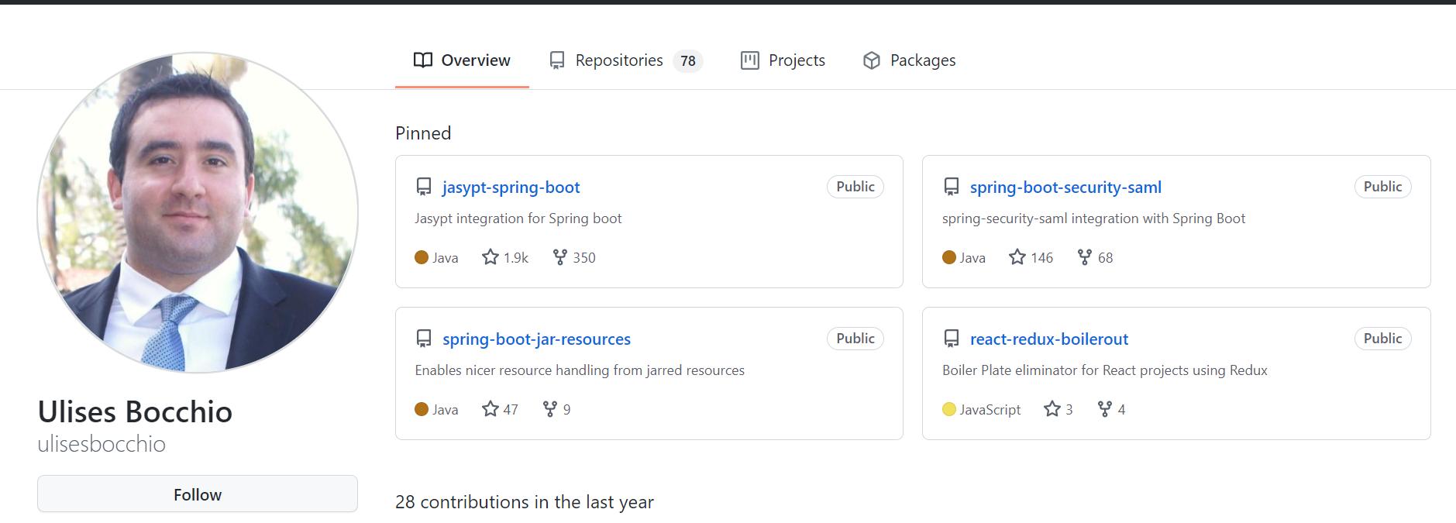Viewport: 1456px width, 523px height.
Task: Click the yellow JavaScript language color dot
Action: [x=948, y=409]
